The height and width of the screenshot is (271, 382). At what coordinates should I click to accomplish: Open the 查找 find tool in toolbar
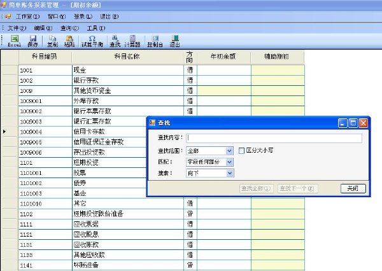[115, 41]
